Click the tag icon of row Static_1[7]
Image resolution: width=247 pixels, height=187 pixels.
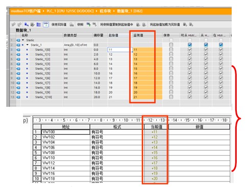[18, 83]
